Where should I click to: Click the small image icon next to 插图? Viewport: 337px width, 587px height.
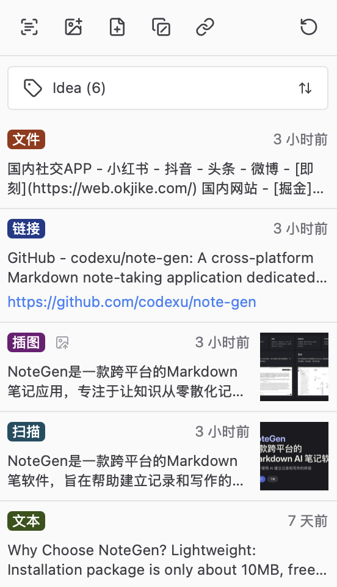pos(62,342)
